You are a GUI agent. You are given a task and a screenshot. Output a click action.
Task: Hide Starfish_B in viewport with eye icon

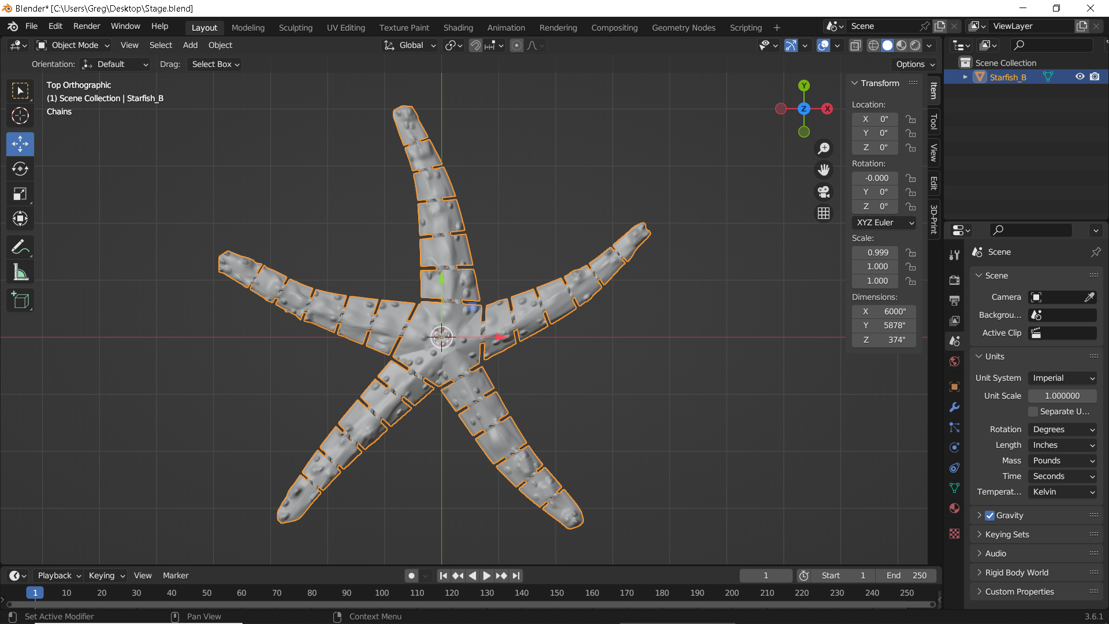pyautogui.click(x=1080, y=77)
